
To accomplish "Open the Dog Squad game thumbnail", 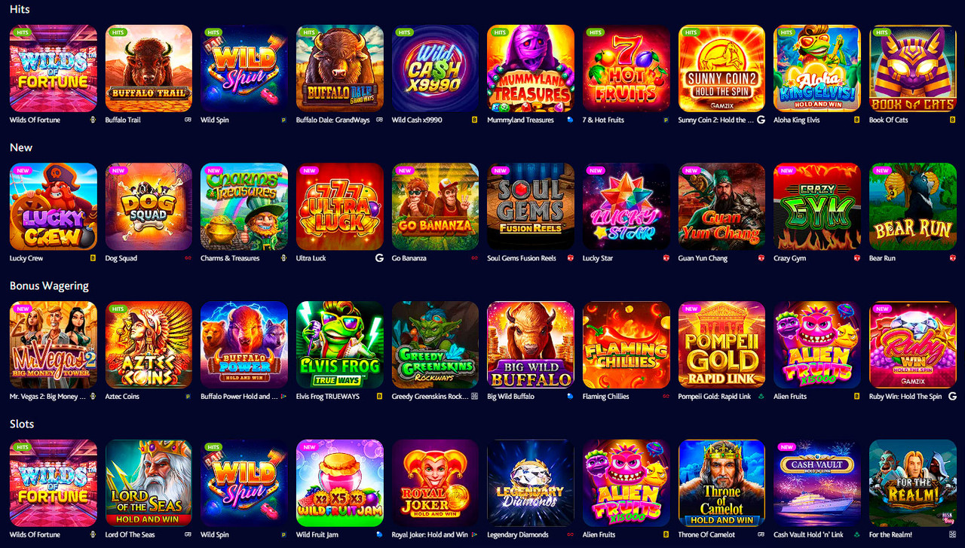I will [149, 207].
